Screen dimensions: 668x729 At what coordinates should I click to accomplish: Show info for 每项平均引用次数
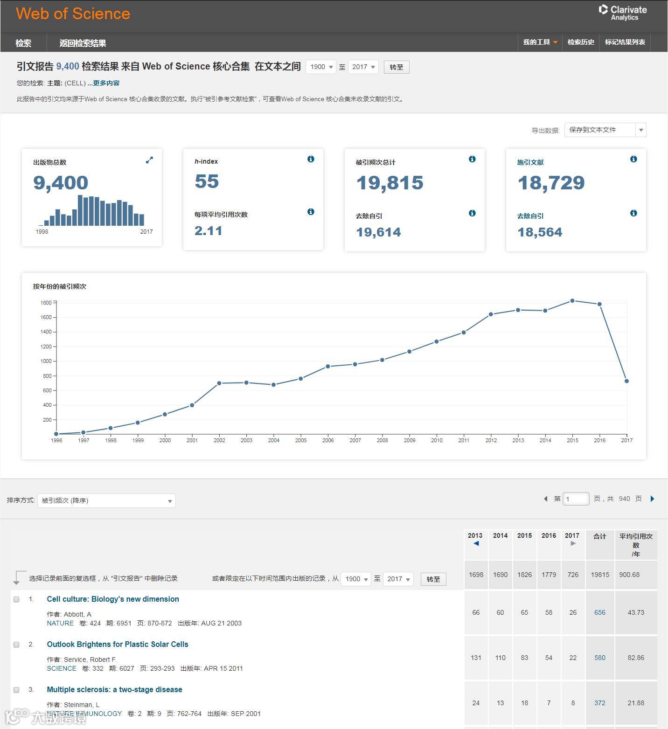click(x=311, y=212)
